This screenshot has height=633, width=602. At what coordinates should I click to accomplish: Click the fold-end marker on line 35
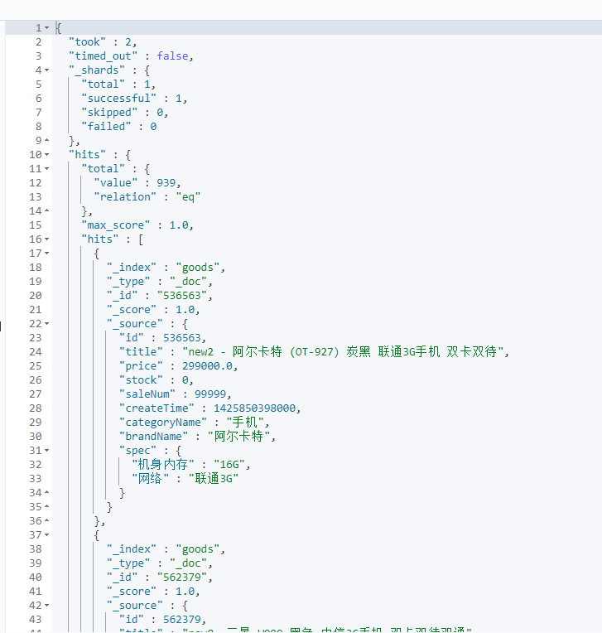47,506
